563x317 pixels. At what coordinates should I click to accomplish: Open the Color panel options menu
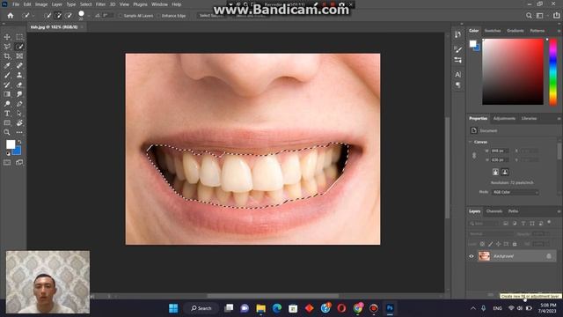point(559,31)
